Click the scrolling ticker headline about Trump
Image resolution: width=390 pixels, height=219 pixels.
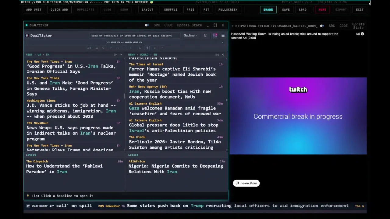[x=238, y=206]
